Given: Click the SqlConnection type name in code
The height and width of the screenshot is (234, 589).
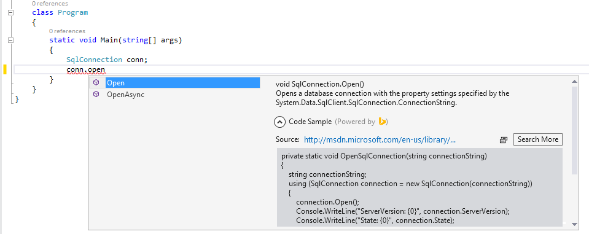Looking at the screenshot, I should click(95, 60).
